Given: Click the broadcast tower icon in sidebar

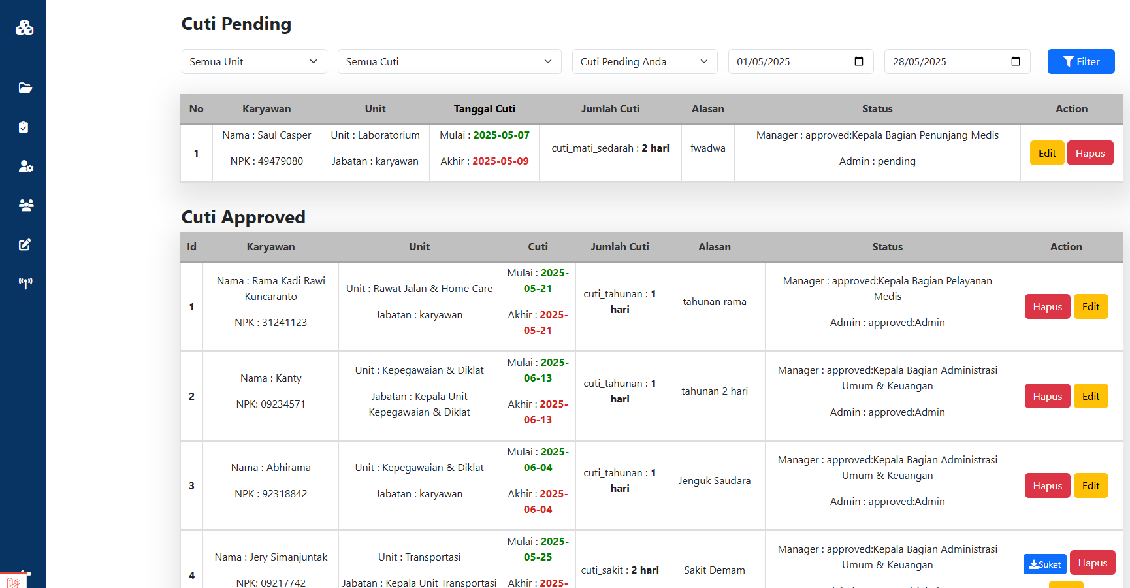Looking at the screenshot, I should [x=25, y=283].
